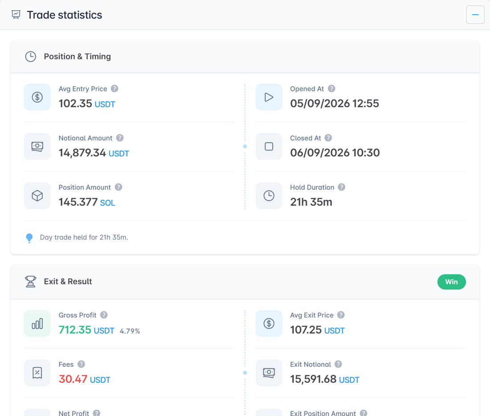Viewport: 490px width, 416px height.
Task: Click the banknote icon beside Exit Notional
Action: click(x=269, y=372)
